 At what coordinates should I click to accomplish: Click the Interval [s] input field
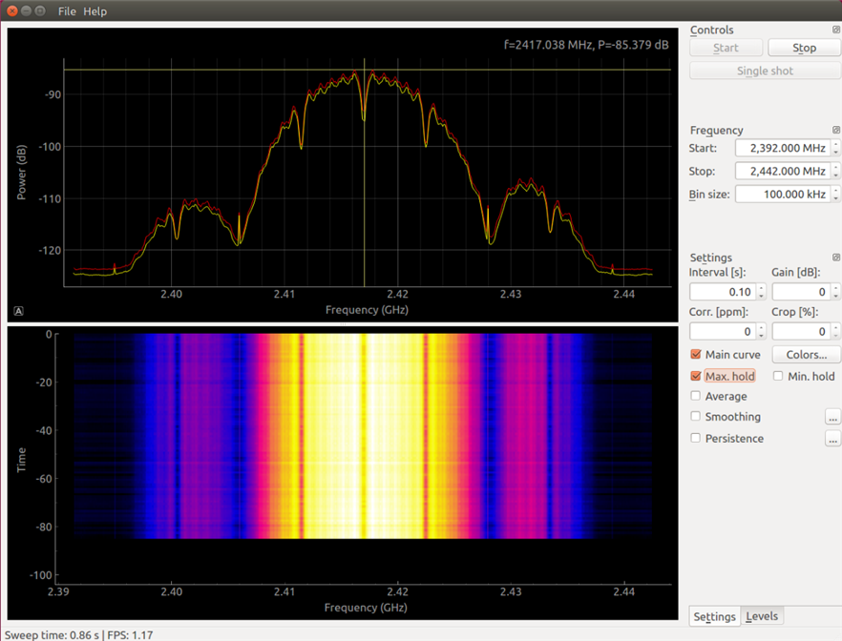pyautogui.click(x=722, y=292)
